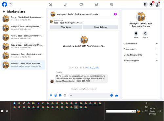Open the Windows Start button
Screen dimensions: 164x121
(x=2, y=111)
